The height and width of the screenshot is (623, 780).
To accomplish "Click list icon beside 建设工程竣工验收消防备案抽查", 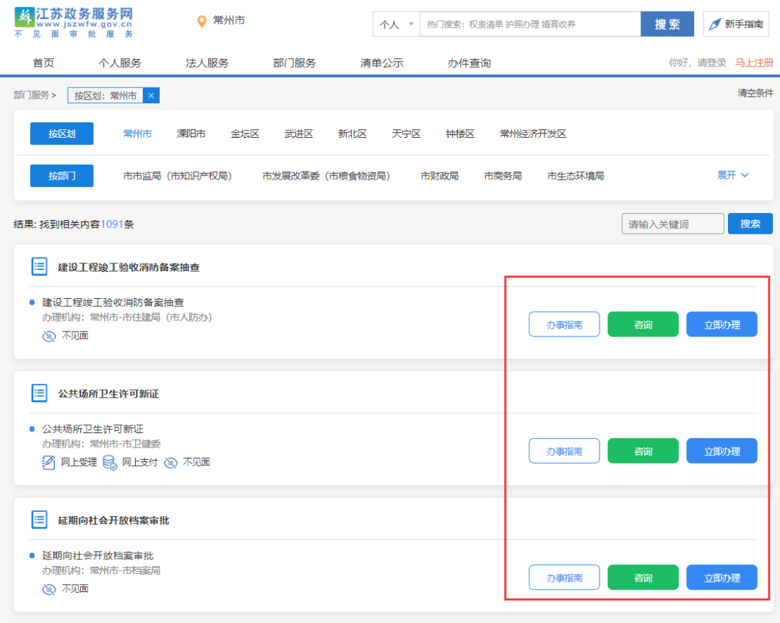I will 39,266.
